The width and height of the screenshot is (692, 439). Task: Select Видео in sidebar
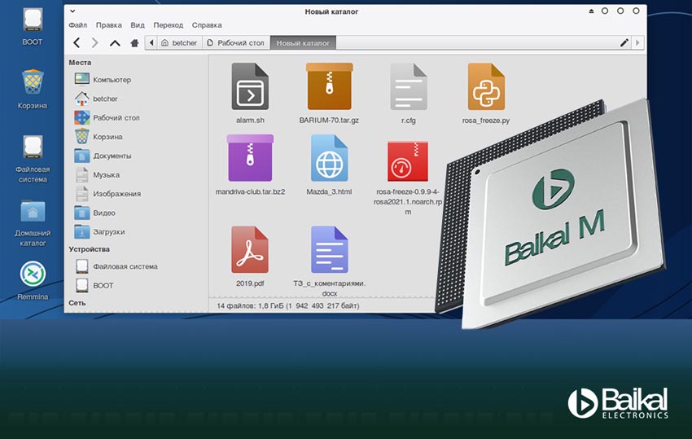95,213
